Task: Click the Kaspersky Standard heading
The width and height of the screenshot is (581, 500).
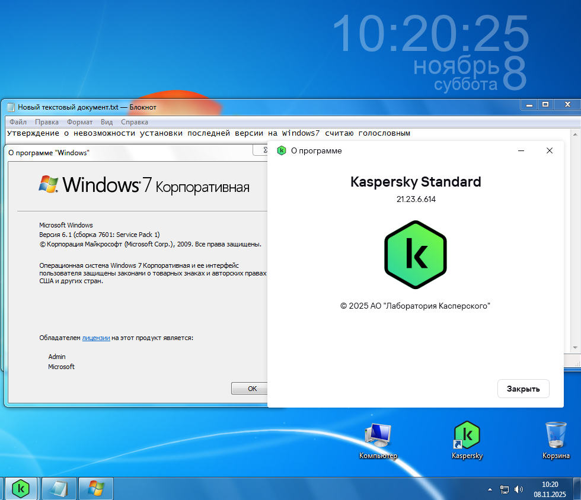Action: pyautogui.click(x=416, y=182)
